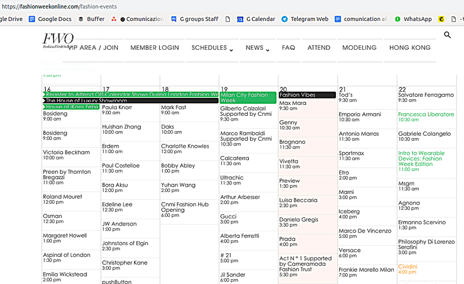This screenshot has height=284, width=464.
Task: Open Emporio Armani 10:30 am show
Action: (x=360, y=117)
